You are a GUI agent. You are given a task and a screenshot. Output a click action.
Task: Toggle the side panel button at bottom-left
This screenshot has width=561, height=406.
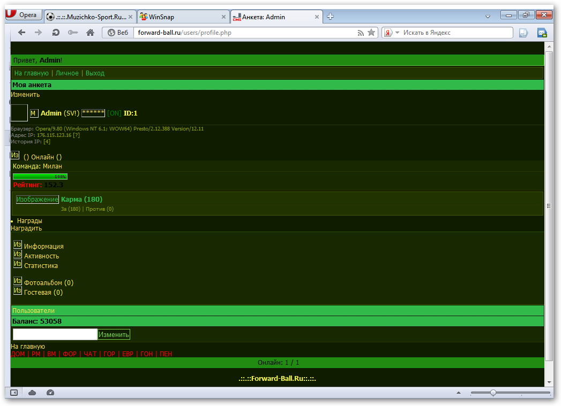click(14, 393)
